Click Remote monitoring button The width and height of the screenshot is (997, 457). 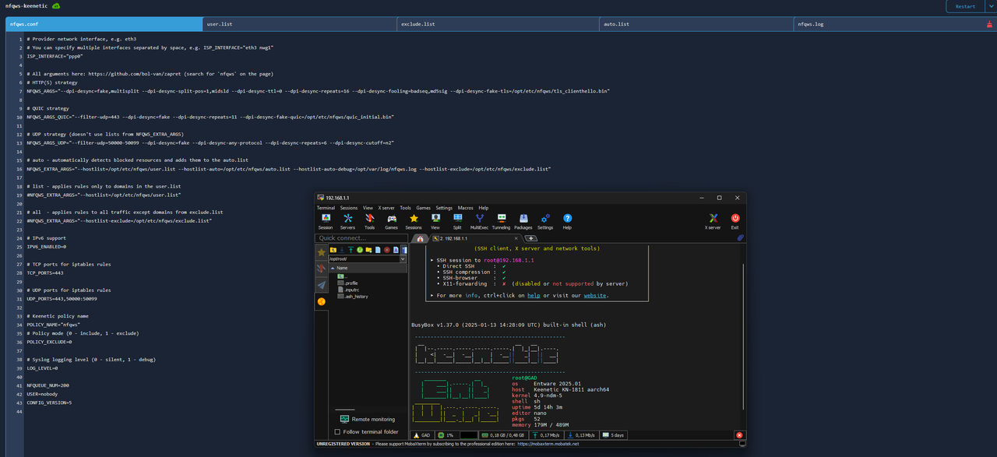click(368, 419)
